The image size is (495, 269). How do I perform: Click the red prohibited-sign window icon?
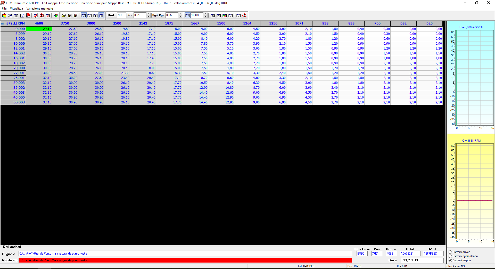tap(42, 15)
